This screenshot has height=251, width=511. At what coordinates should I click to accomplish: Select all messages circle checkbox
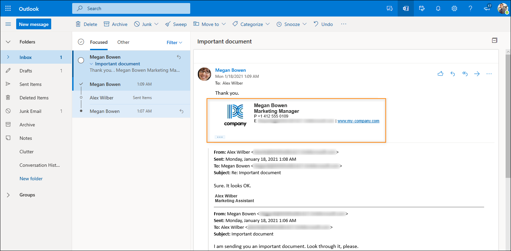(81, 42)
